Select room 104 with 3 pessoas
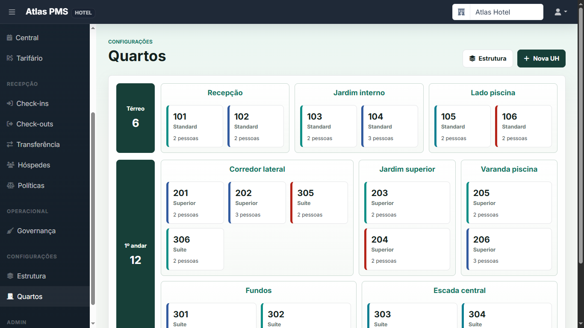The image size is (584, 328). coord(389,126)
